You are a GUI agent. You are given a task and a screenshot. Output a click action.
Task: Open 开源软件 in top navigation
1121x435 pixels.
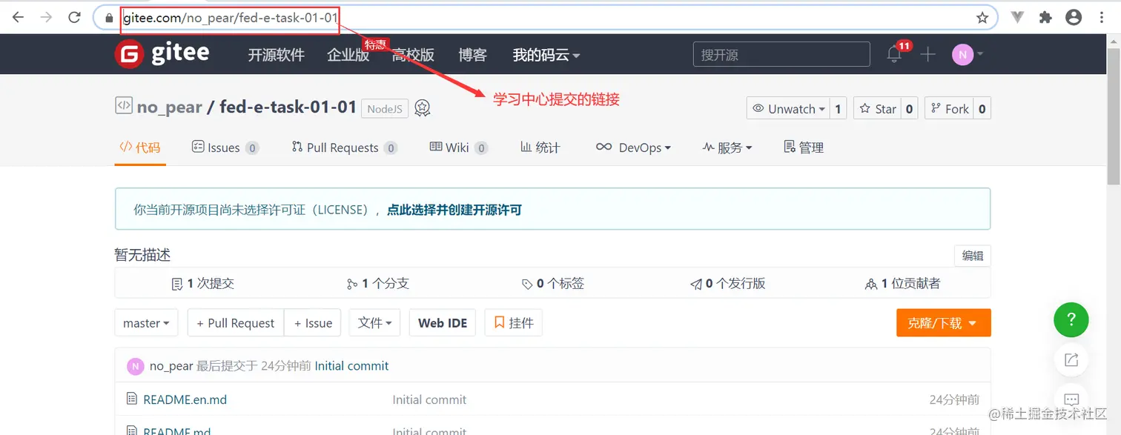coord(276,55)
